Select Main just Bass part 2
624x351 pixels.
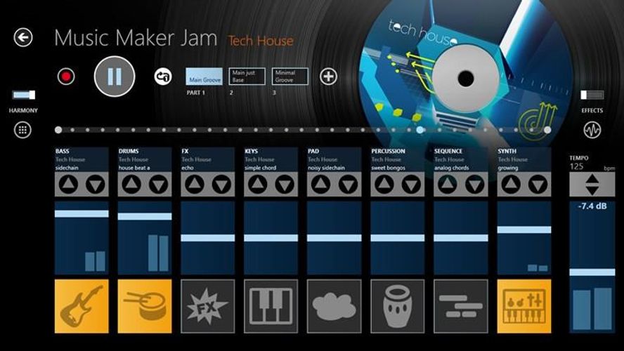247,77
